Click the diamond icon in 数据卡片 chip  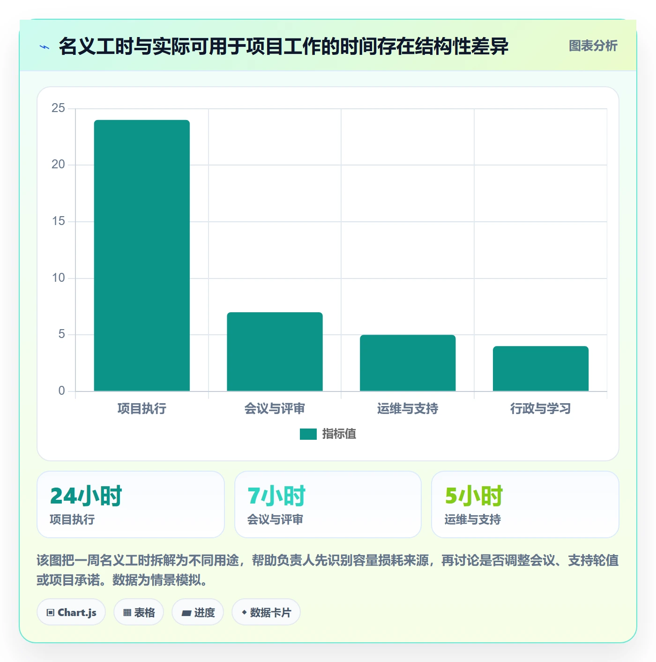pyautogui.click(x=244, y=612)
